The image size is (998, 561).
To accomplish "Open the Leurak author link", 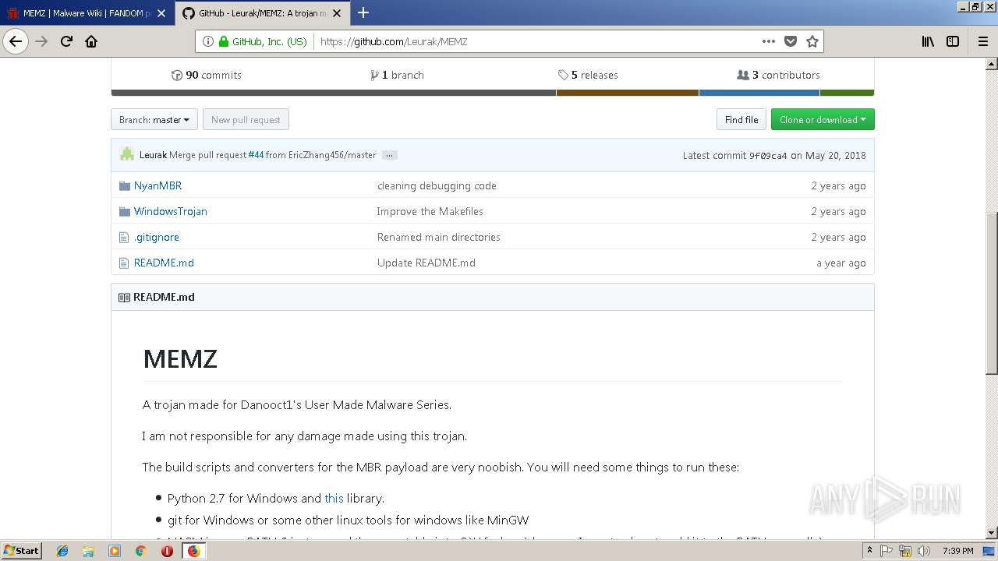I will pos(153,155).
